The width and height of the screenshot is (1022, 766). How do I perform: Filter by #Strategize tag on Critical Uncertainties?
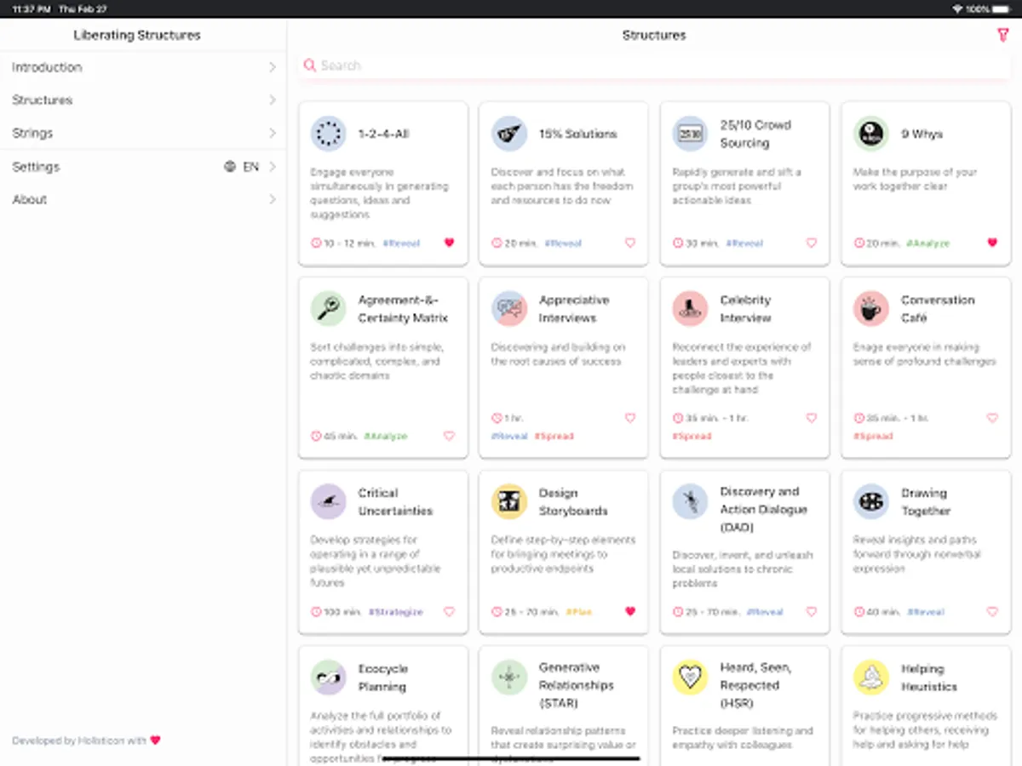coord(395,612)
